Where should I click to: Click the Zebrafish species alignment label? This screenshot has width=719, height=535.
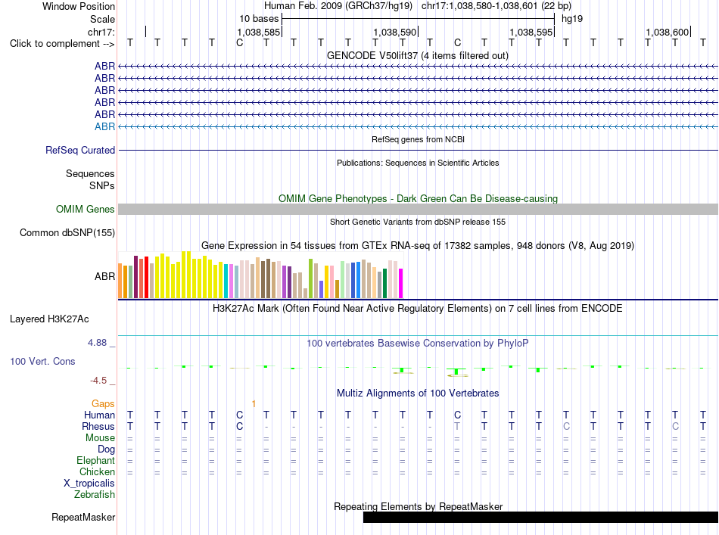point(95,494)
